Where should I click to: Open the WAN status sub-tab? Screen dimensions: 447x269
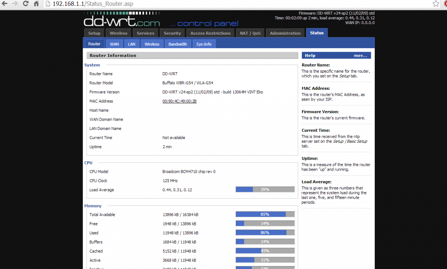coord(114,44)
